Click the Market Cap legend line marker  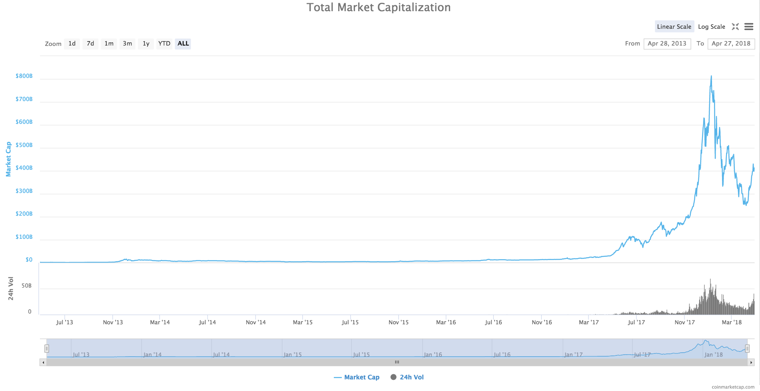tap(338, 377)
